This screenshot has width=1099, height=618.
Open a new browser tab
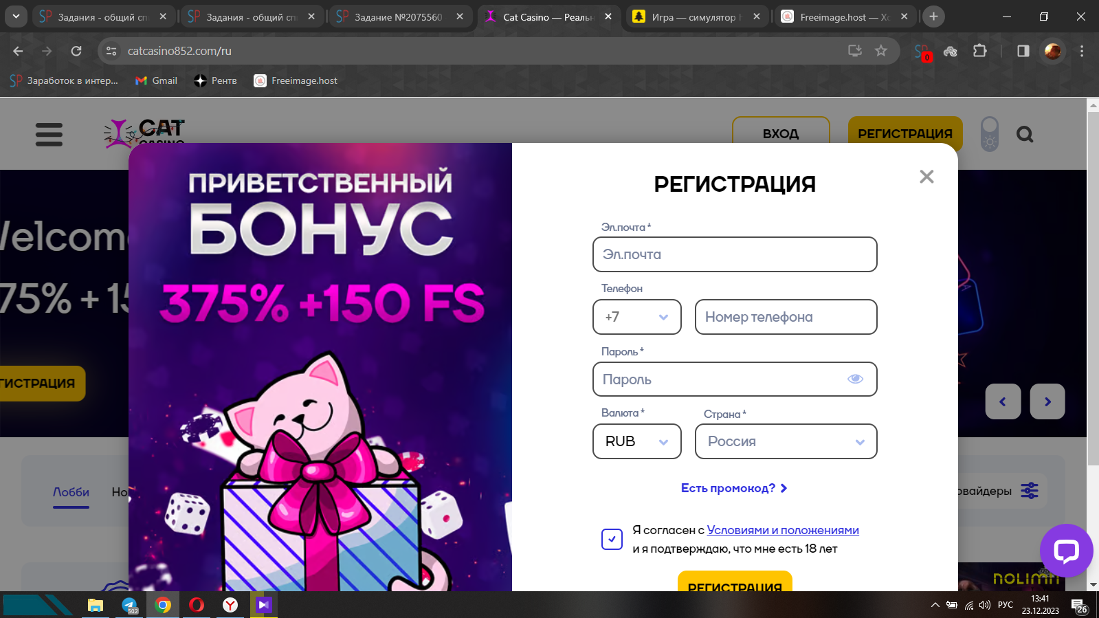pyautogui.click(x=933, y=16)
